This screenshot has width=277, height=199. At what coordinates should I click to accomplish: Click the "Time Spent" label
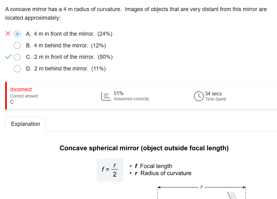(215, 99)
